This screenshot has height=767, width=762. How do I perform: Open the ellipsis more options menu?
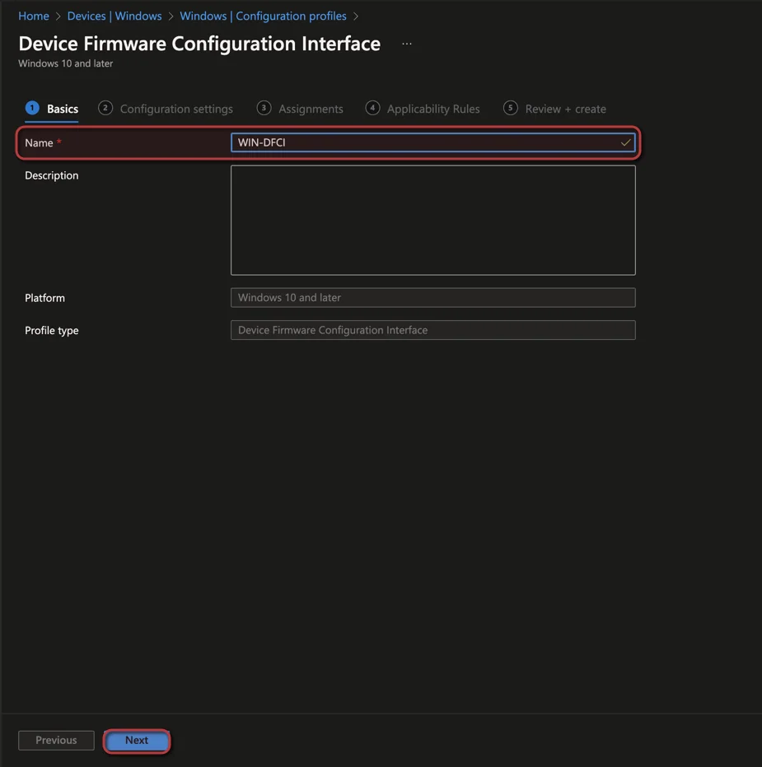pos(406,44)
